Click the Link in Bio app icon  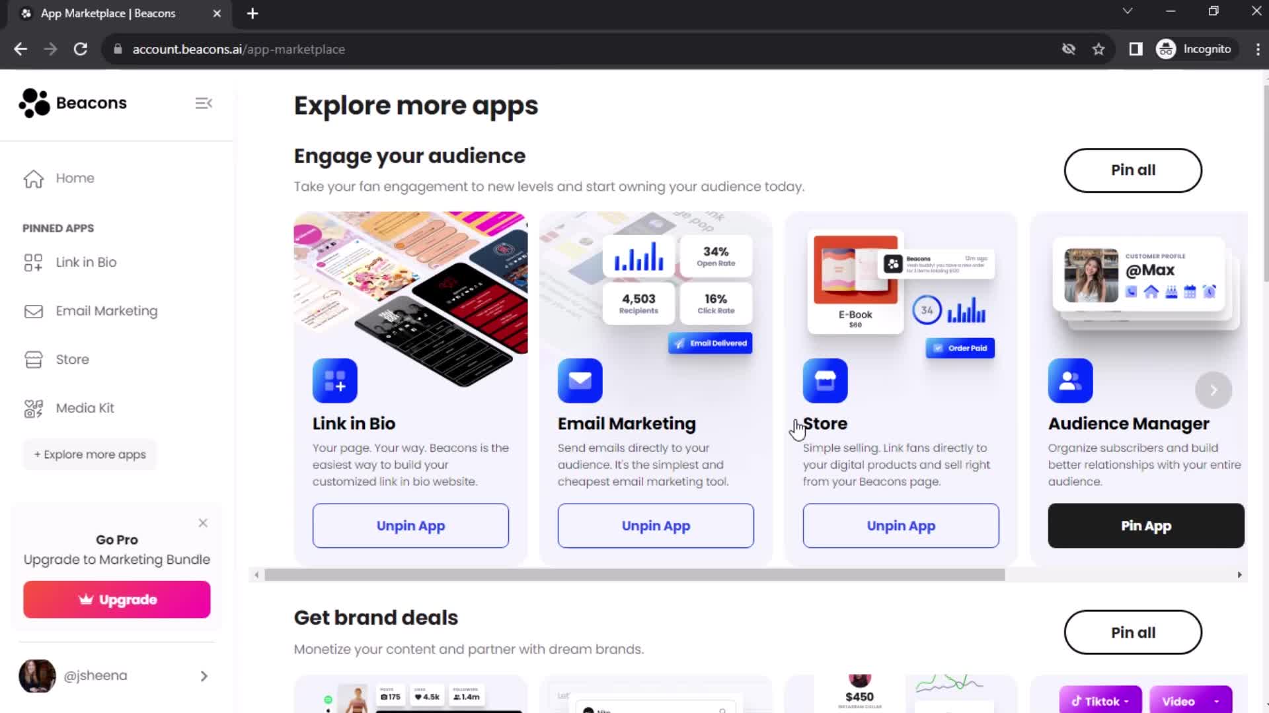point(334,380)
